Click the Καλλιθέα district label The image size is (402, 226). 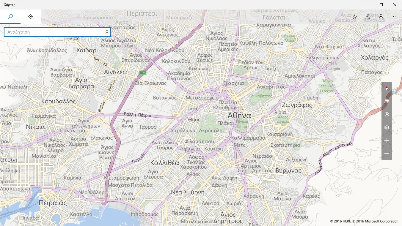coord(165,163)
